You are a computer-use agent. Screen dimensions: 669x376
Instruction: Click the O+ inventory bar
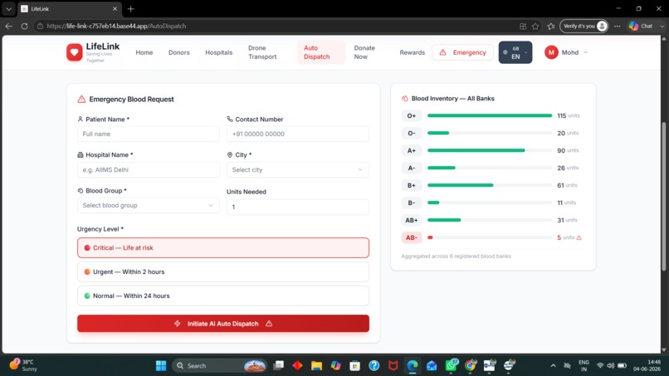(490, 115)
